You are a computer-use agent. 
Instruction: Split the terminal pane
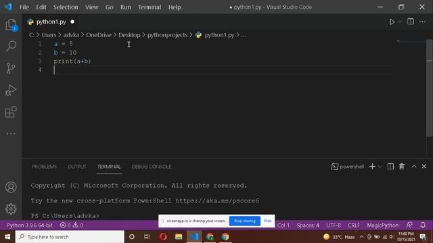coord(390,167)
